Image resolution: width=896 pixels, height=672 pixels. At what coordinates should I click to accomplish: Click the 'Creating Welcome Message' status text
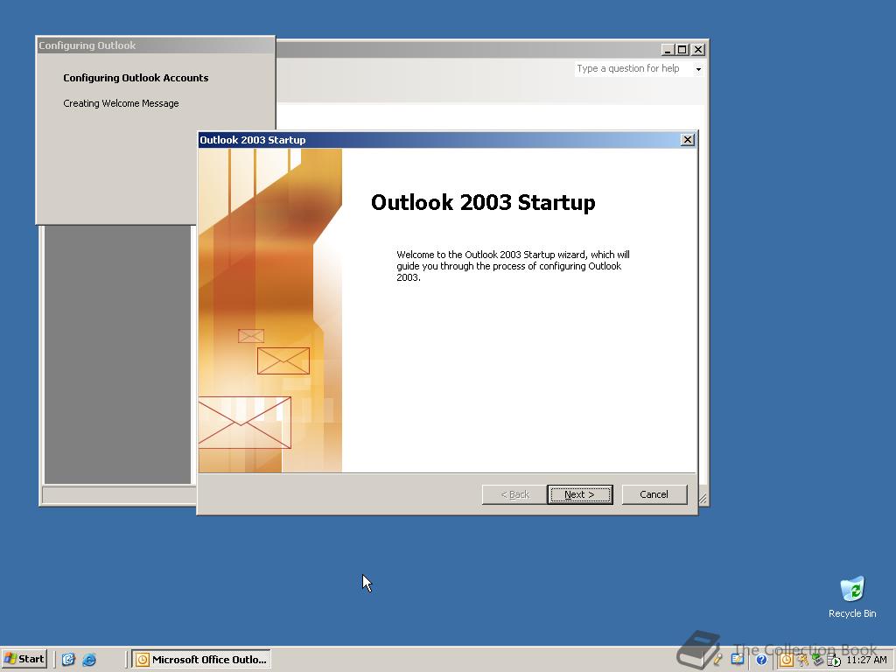click(121, 103)
